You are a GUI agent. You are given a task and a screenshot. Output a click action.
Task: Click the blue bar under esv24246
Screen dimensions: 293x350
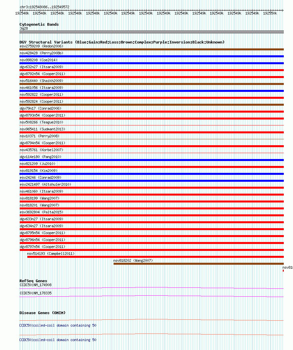(x=151, y=181)
